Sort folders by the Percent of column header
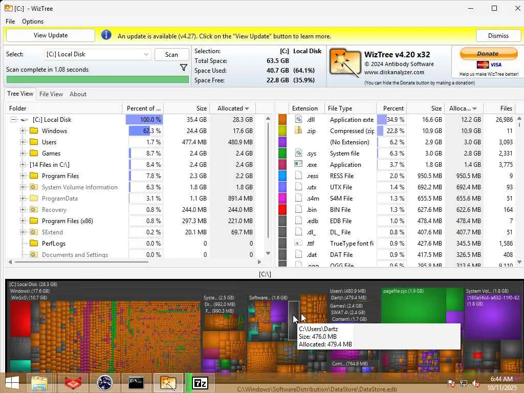This screenshot has height=393, width=524. pos(143,108)
